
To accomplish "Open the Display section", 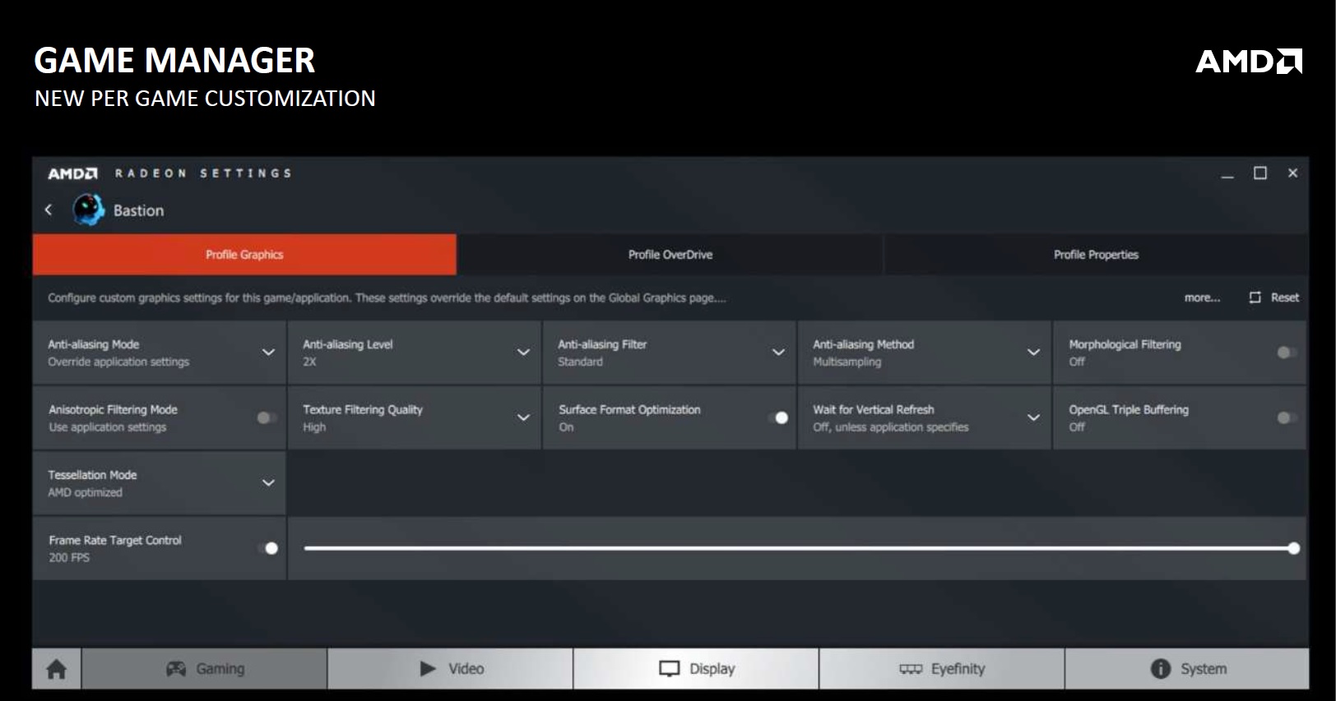I will click(696, 669).
